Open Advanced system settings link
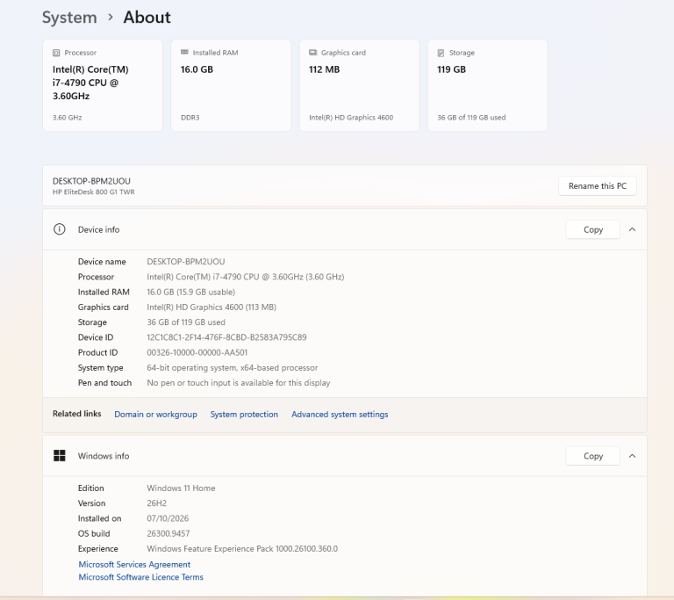The width and height of the screenshot is (674, 600). (340, 414)
